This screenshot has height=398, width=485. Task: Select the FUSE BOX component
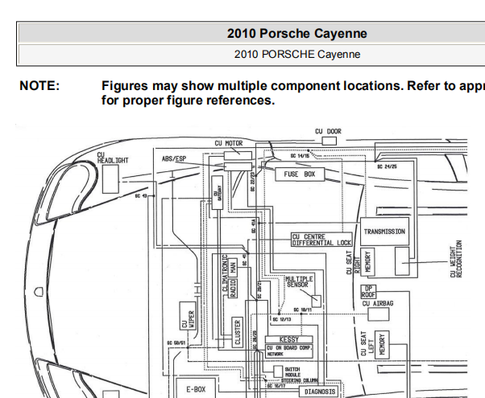(299, 174)
